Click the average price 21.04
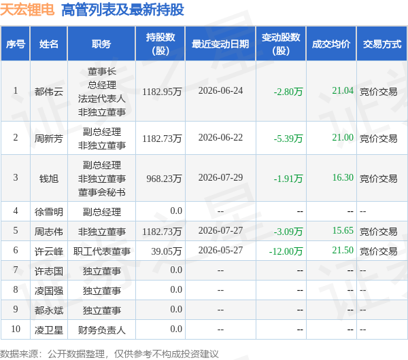Image resolution: width=408 pixels, height=360 pixels. (343, 90)
